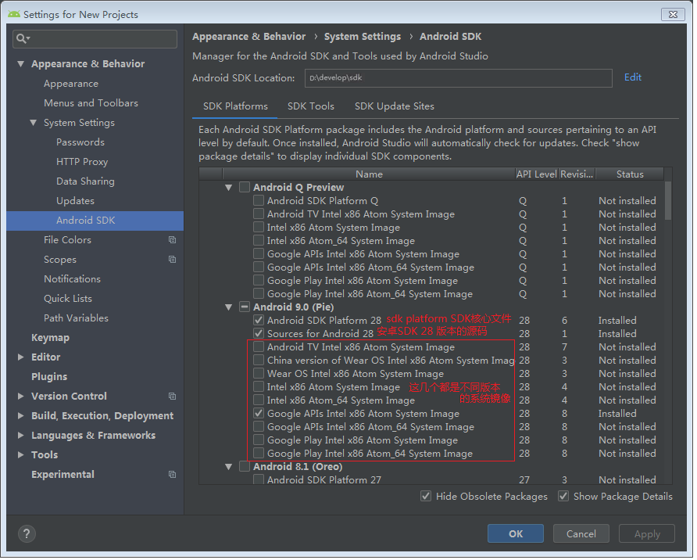This screenshot has width=697, height=560.
Task: Switch to the SDK Platforms tab
Action: click(237, 106)
